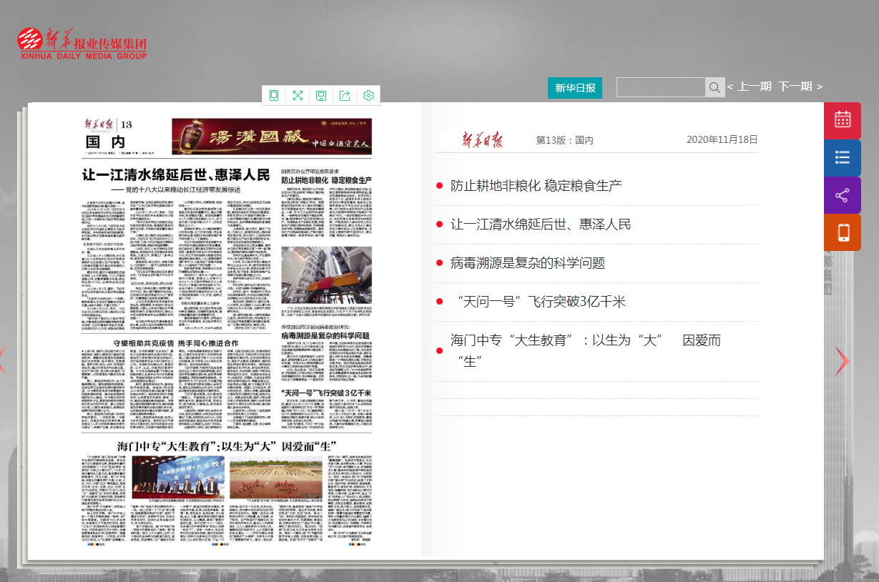Open settings with the gear icon

coord(368,95)
